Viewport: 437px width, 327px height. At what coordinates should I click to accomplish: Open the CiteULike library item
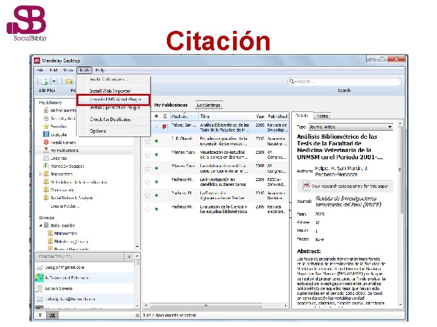pyautogui.click(x=55, y=134)
